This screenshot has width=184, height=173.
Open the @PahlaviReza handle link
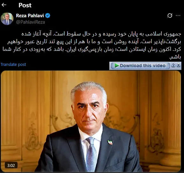pyautogui.click(x=30, y=22)
